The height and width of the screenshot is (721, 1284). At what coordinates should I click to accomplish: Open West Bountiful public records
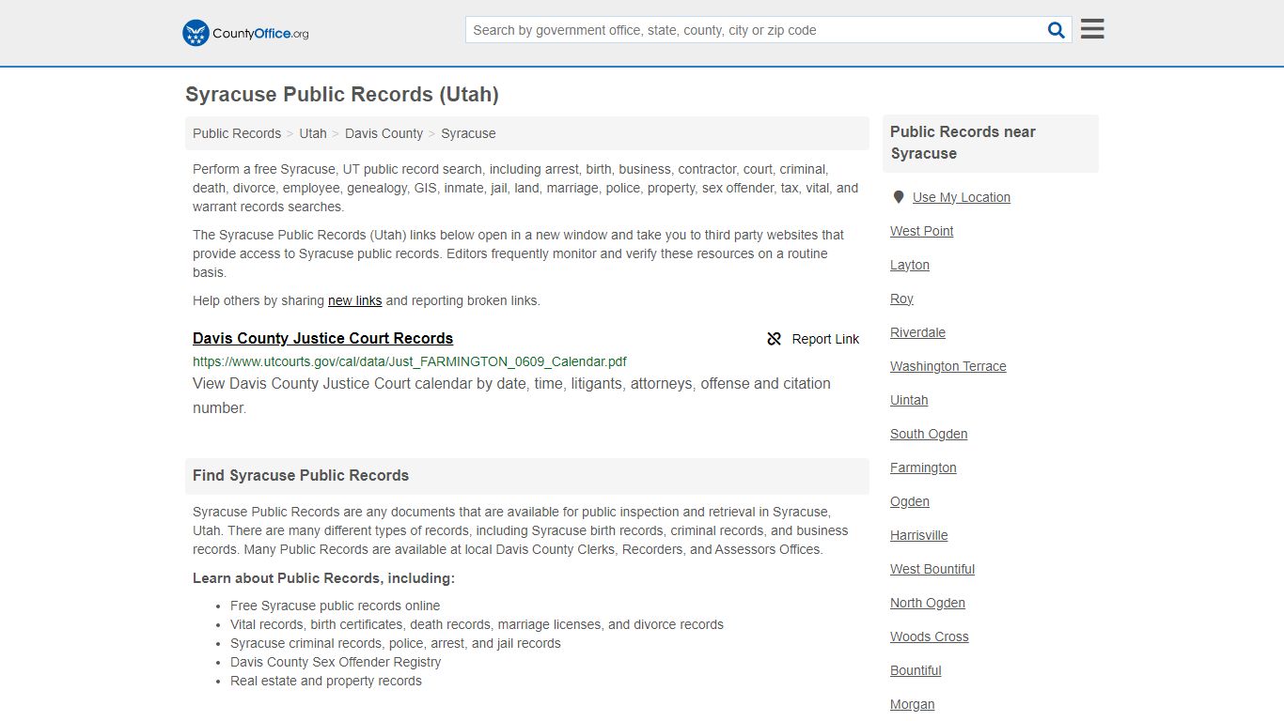[x=932, y=569]
